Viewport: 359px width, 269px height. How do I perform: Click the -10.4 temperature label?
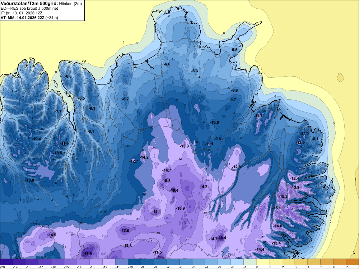tap(36, 139)
